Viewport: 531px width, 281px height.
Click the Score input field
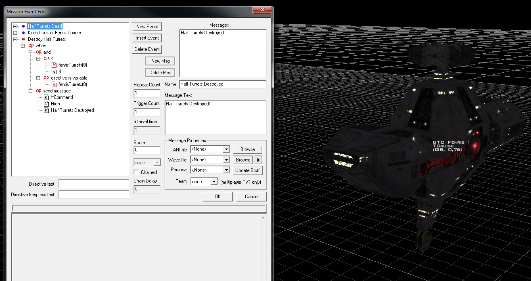click(147, 150)
